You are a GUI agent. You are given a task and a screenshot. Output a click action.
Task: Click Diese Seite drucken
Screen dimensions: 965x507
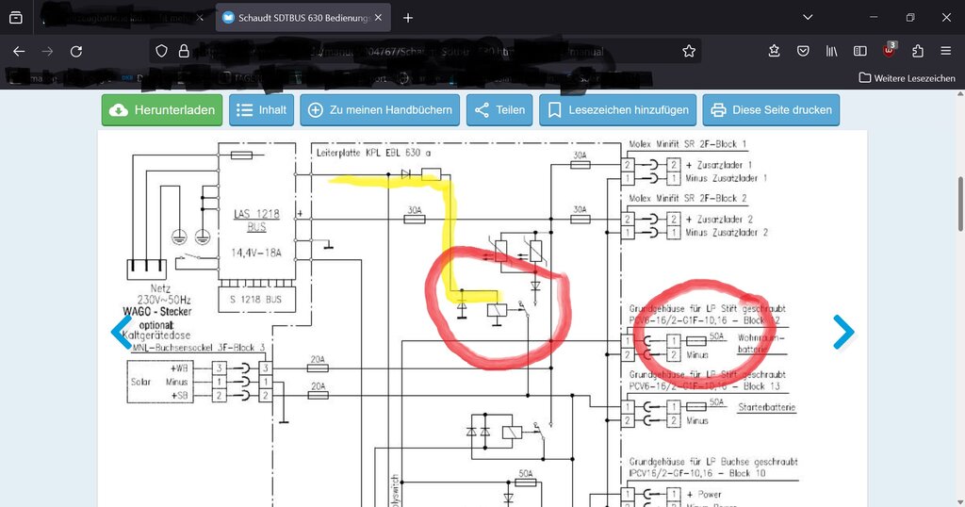[771, 110]
